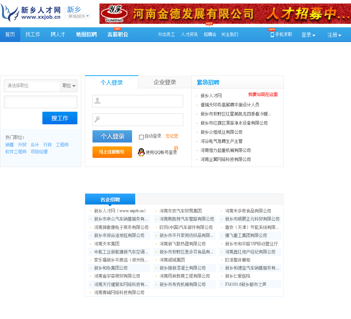Click the 马上注册账号 button
Image resolution: width=351 pixels, height=319 pixels.
pos(112,152)
